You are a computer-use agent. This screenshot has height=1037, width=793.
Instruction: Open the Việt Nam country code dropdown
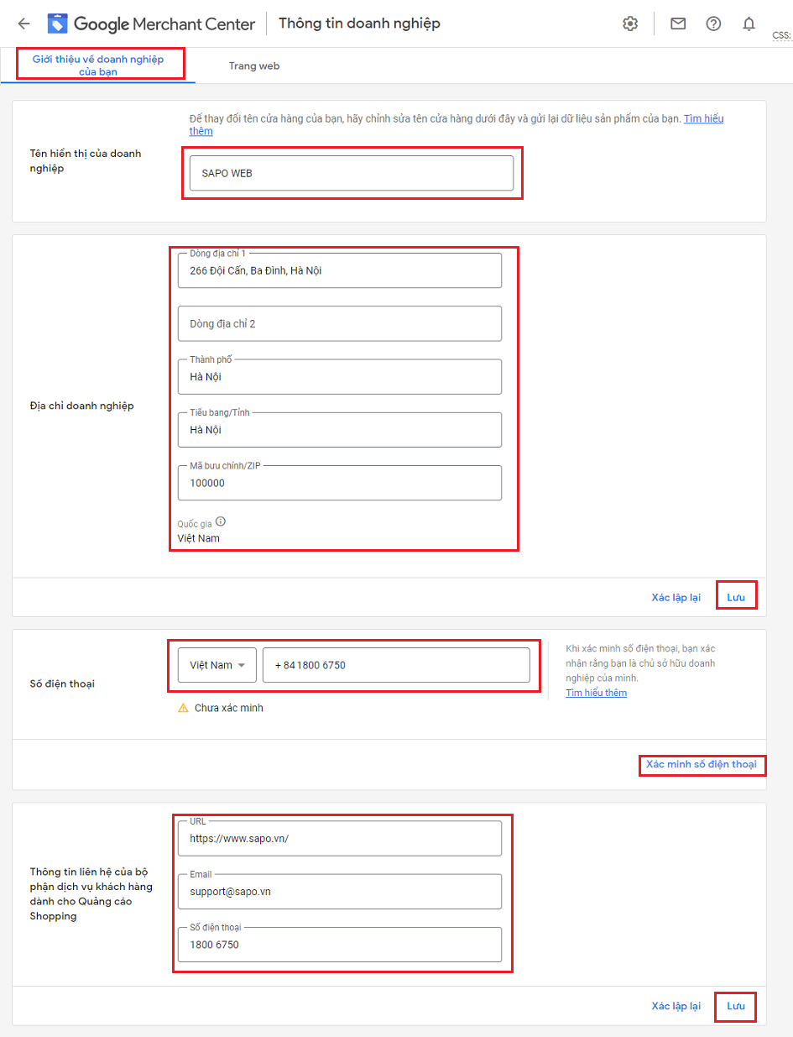point(216,664)
